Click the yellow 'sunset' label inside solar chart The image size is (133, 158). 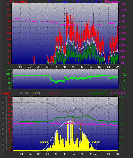pyautogui.click(x=96, y=142)
